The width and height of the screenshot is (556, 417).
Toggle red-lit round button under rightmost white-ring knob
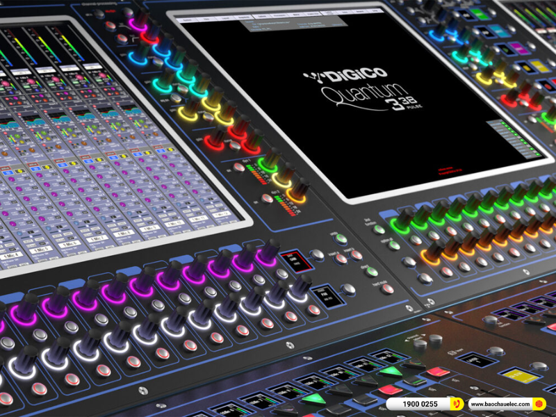click(x=315, y=310)
